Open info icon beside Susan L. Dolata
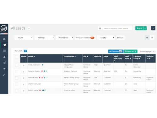Image resolution: width=157 pixels, height=118 pixels. [44, 71]
